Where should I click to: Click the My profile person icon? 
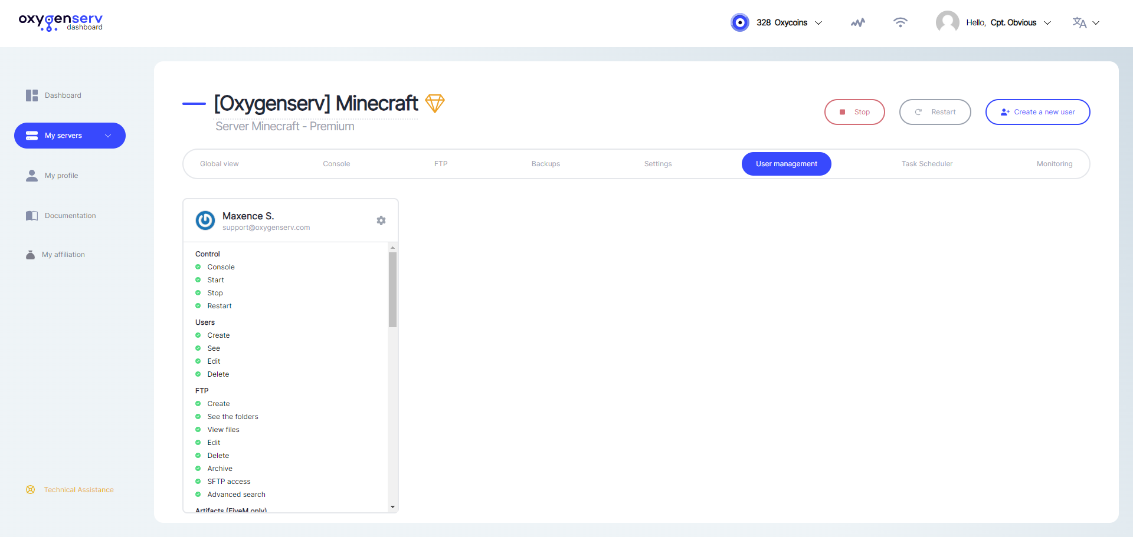tap(32, 176)
